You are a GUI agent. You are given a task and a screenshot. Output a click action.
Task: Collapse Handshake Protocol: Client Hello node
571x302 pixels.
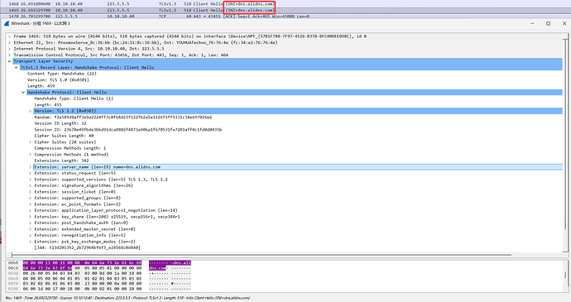coord(23,93)
